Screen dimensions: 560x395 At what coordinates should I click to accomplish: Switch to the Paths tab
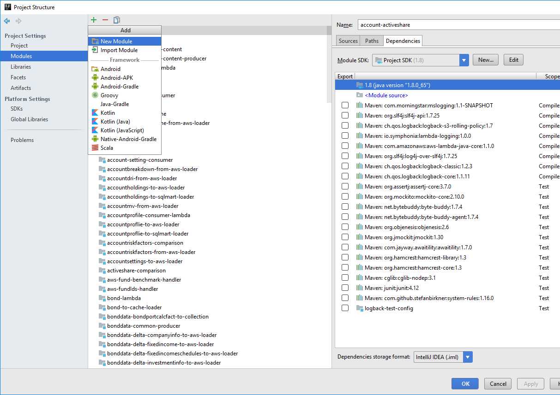click(x=372, y=41)
